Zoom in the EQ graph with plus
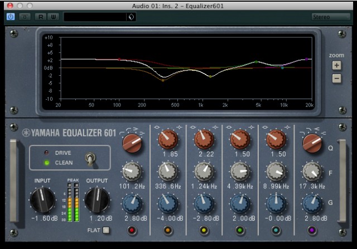Screen dimensions: 357x249 point(336,65)
